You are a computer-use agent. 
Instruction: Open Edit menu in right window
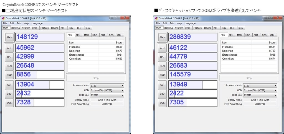(165, 23)
